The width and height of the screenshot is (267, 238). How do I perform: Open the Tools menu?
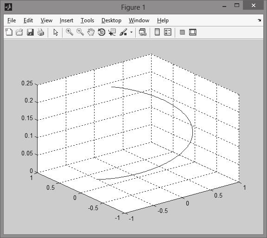click(x=87, y=20)
